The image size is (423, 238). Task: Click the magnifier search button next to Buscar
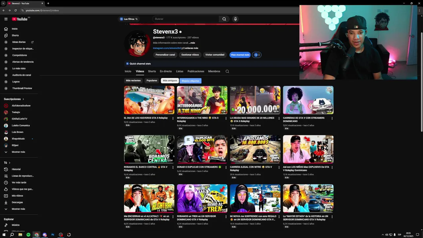(x=224, y=19)
